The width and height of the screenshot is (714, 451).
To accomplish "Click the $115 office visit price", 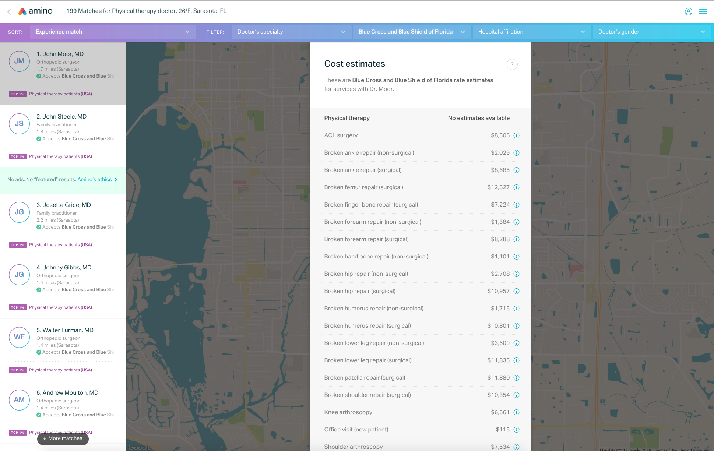I will [x=503, y=430].
